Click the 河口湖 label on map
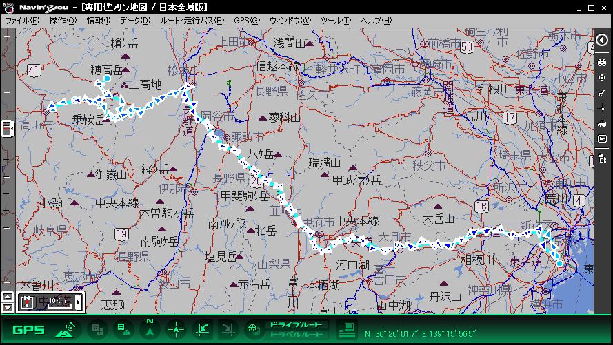This screenshot has height=345, width=613. pyautogui.click(x=352, y=265)
